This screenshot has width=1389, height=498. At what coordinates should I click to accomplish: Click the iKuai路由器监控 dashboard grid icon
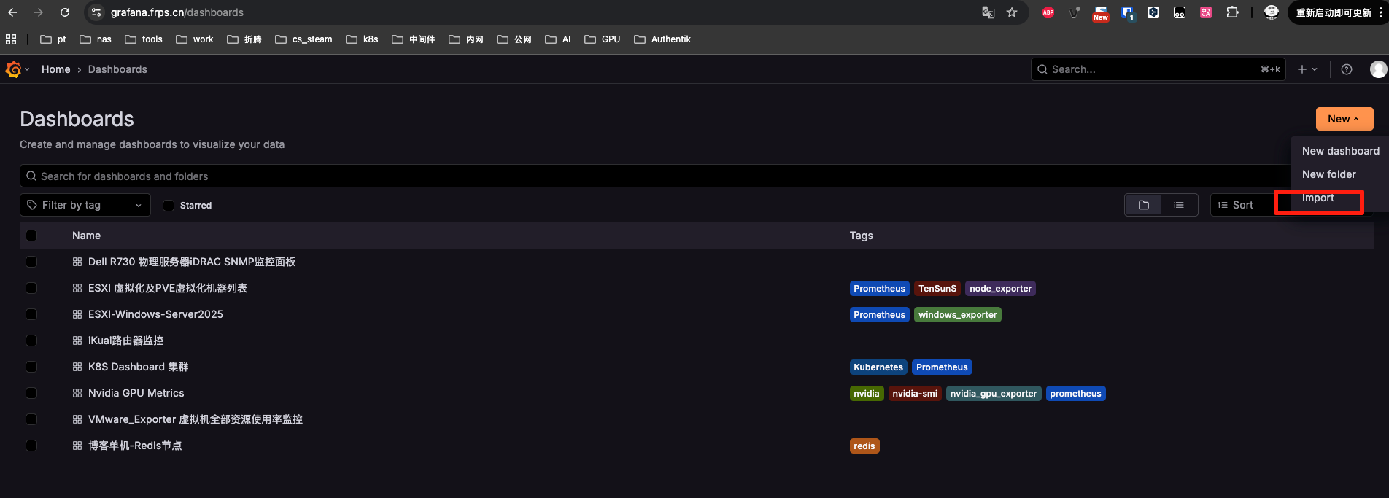click(x=77, y=341)
